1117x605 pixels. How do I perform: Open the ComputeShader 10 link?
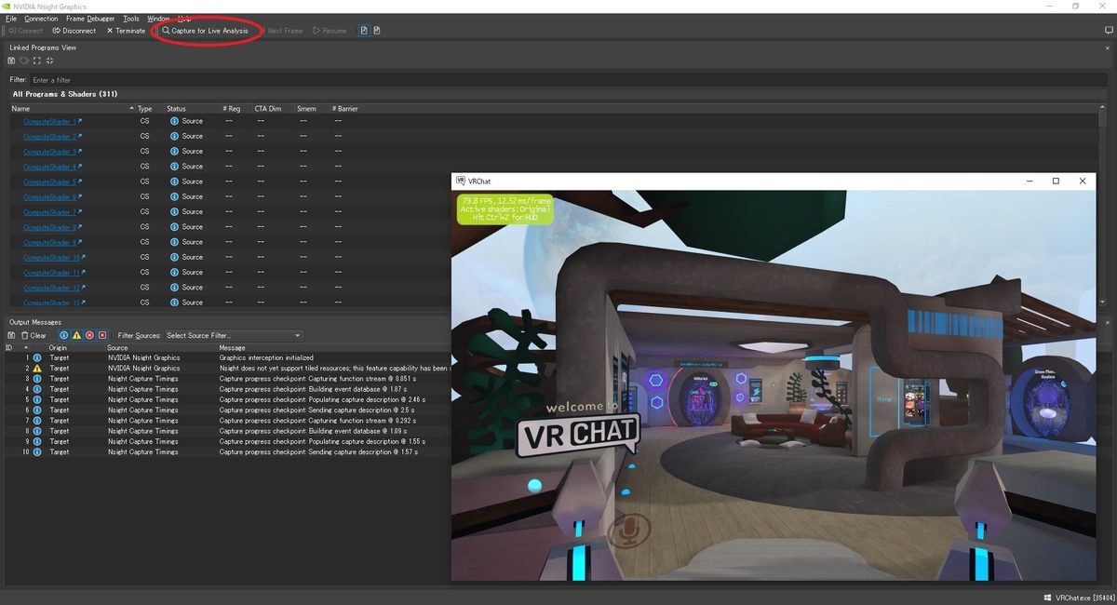click(51, 258)
